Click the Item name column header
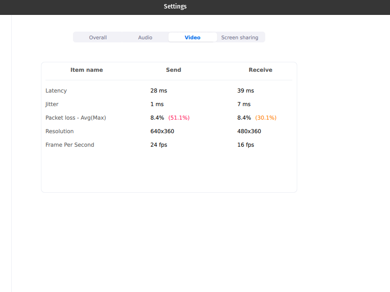The image size is (390, 292). tap(86, 70)
